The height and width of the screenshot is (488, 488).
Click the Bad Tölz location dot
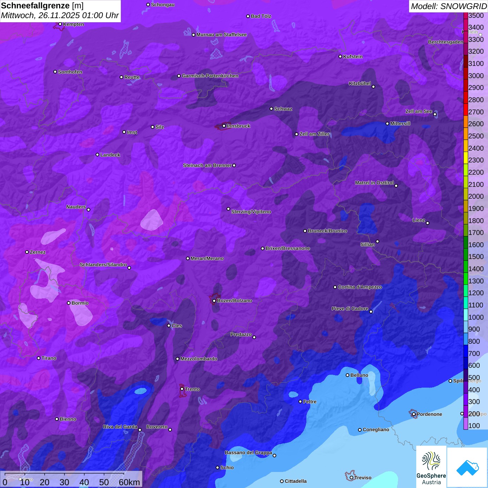pos(248,16)
